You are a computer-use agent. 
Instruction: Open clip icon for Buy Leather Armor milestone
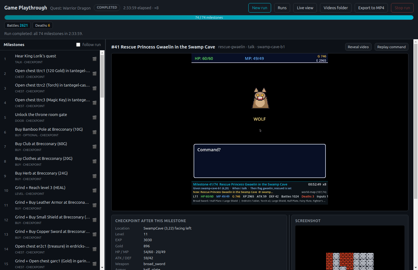click(94, 205)
